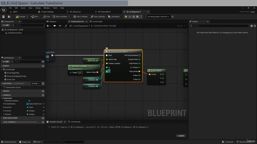Collapse the EventGraph tree item
Screen dimensions: 257x144
click(x=2, y=70)
